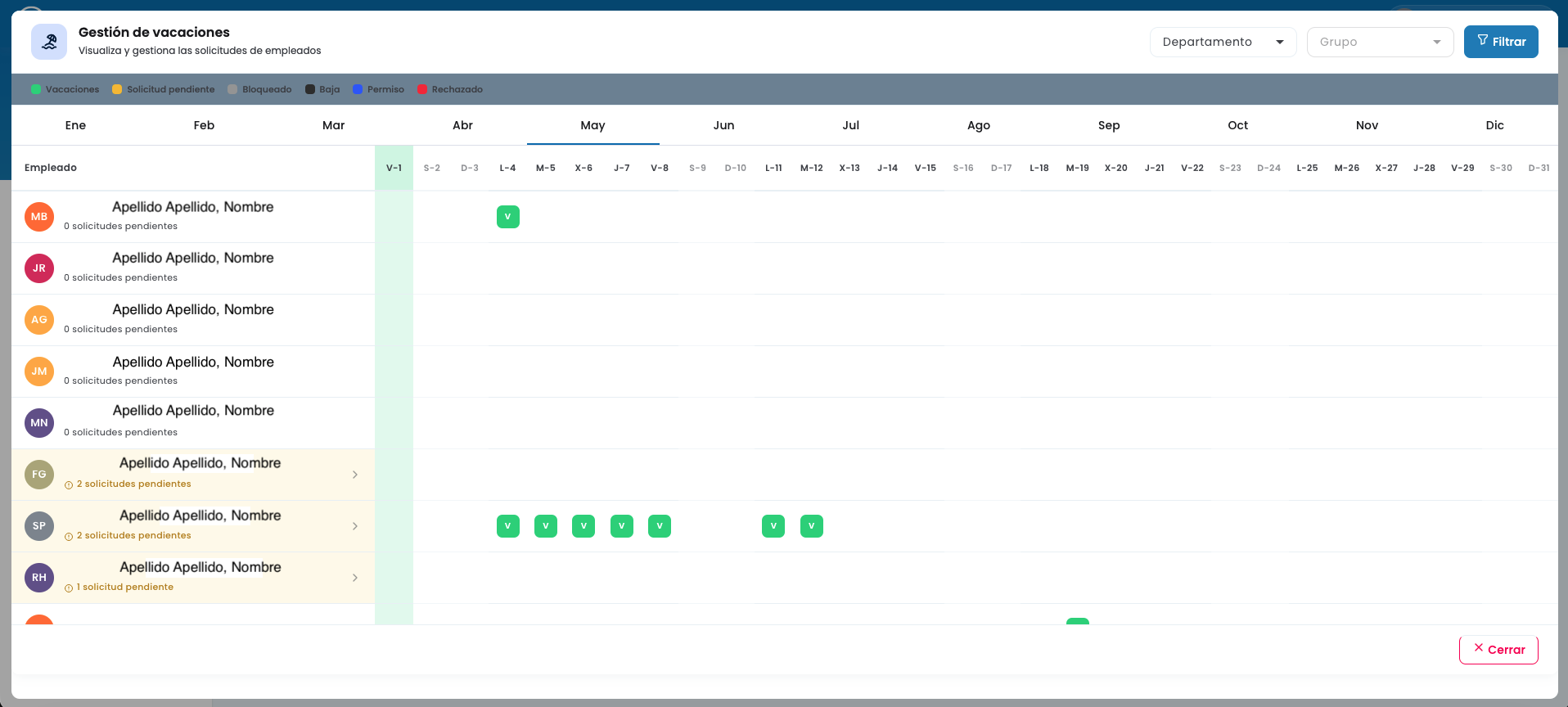Click the pending clock icon in RH row
The image size is (1568, 707).
point(69,588)
